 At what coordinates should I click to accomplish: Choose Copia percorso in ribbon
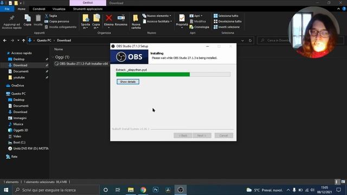57,22
